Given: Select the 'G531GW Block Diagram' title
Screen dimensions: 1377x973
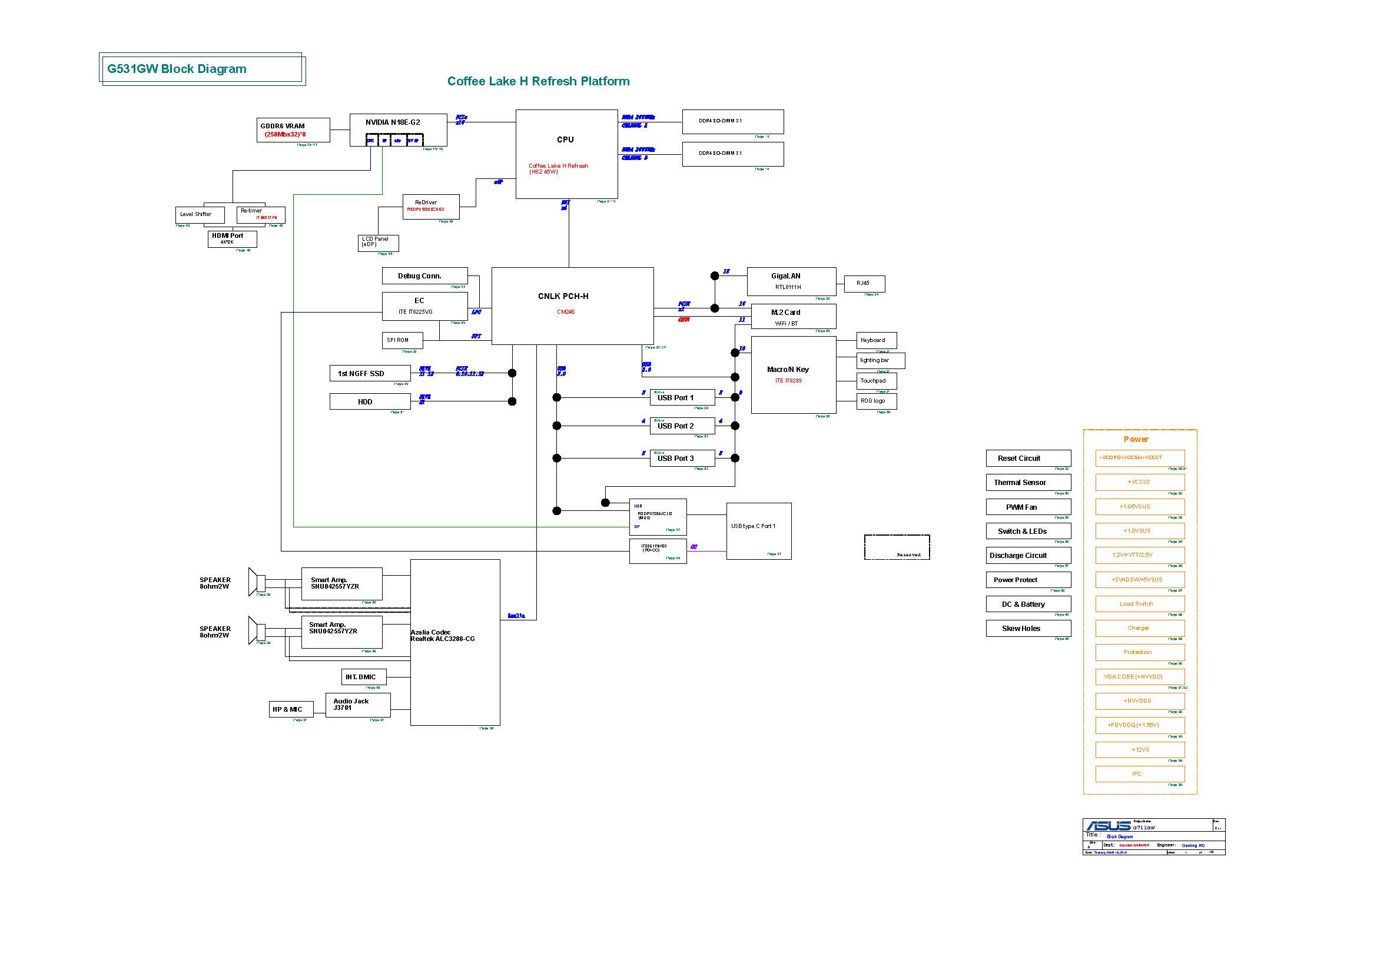Looking at the screenshot, I should (177, 69).
